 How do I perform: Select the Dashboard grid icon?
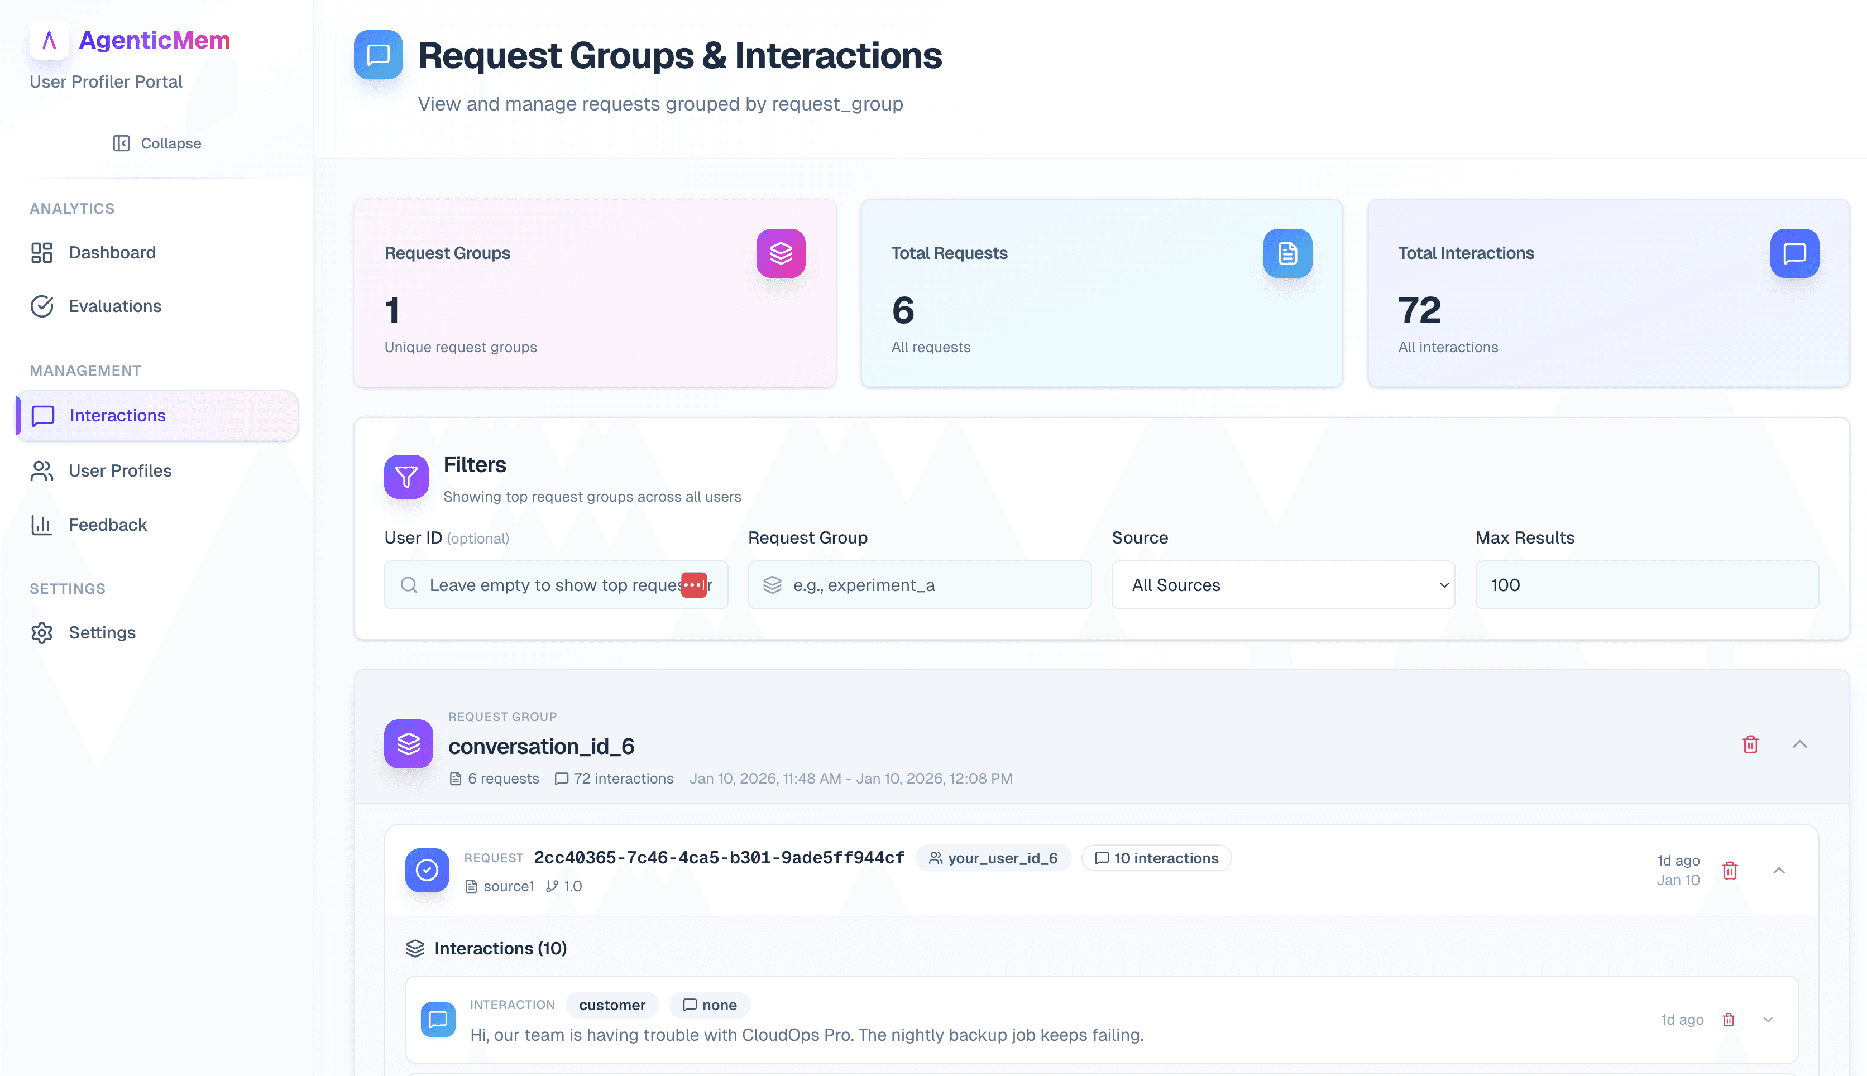(41, 252)
